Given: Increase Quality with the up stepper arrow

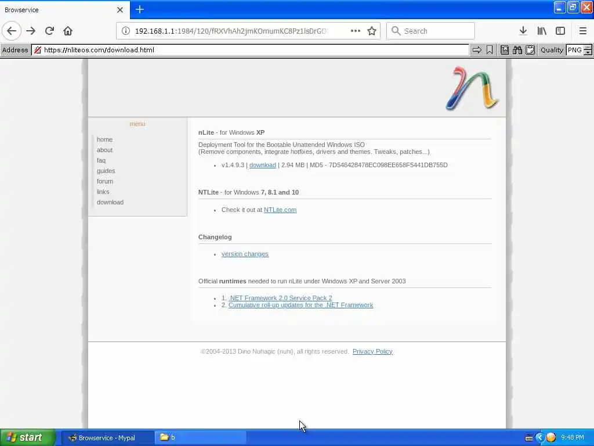Looking at the screenshot, I should (588, 48).
